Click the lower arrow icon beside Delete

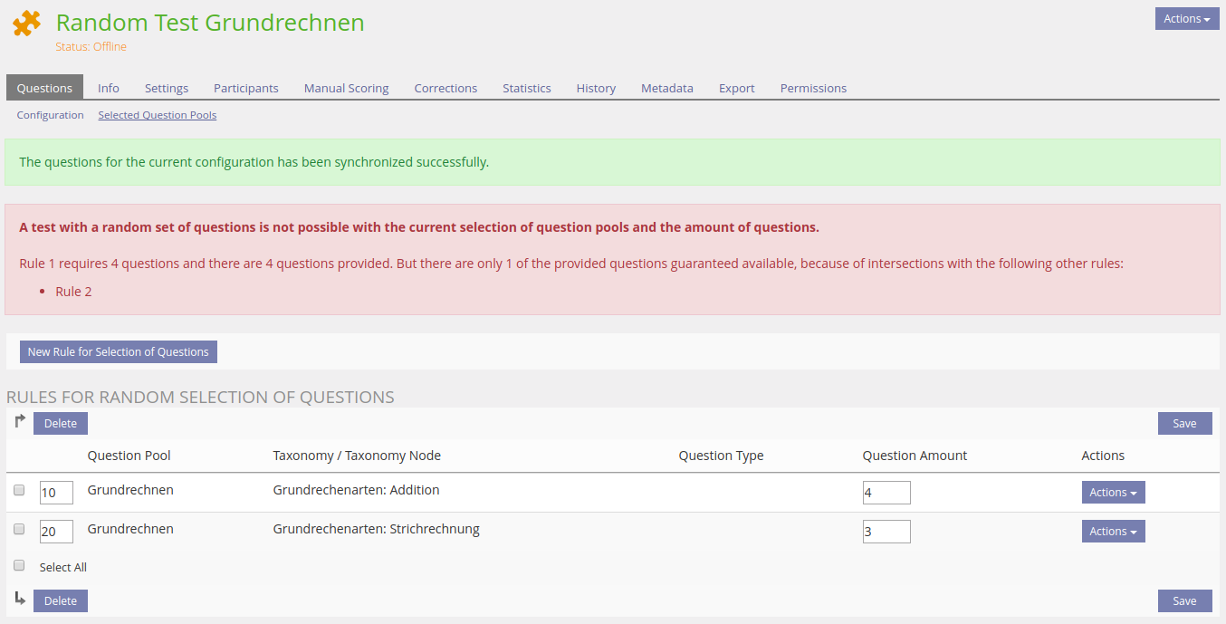(20, 599)
